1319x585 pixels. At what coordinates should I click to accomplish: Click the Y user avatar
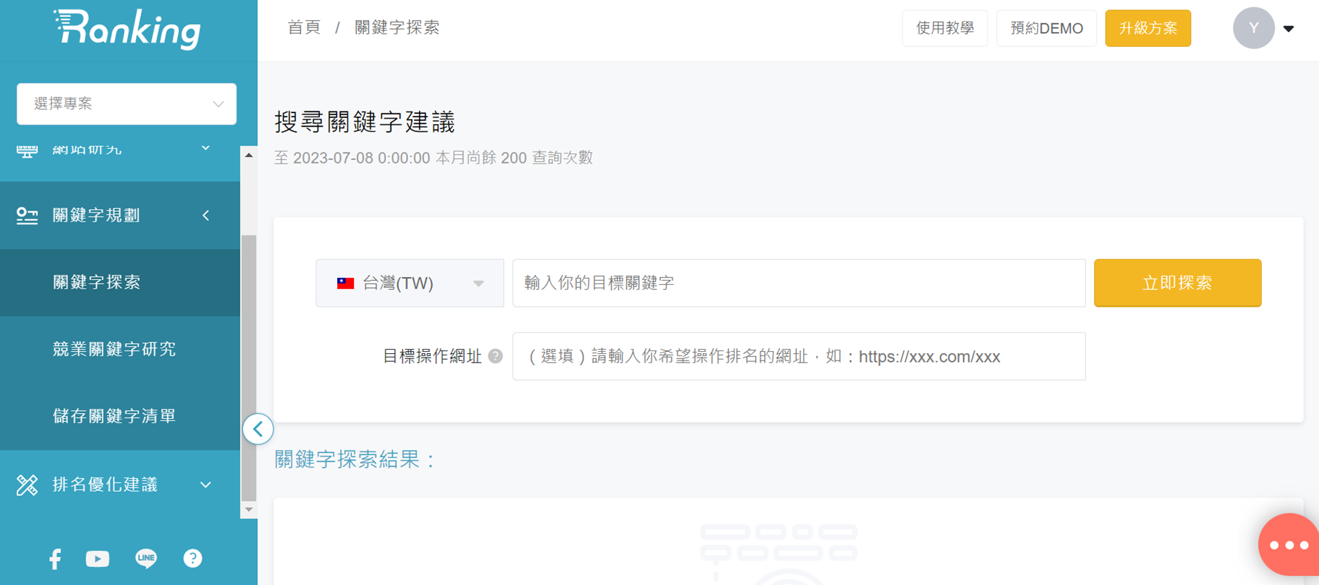[1253, 28]
